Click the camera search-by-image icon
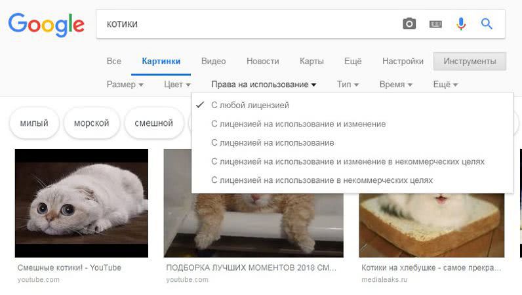This screenshot has height=295, width=522. tap(409, 24)
